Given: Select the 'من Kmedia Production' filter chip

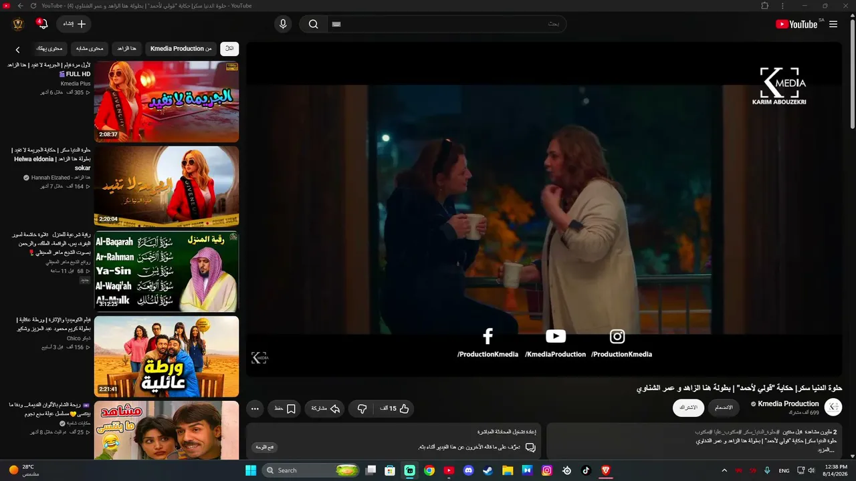Looking at the screenshot, I should (x=181, y=48).
